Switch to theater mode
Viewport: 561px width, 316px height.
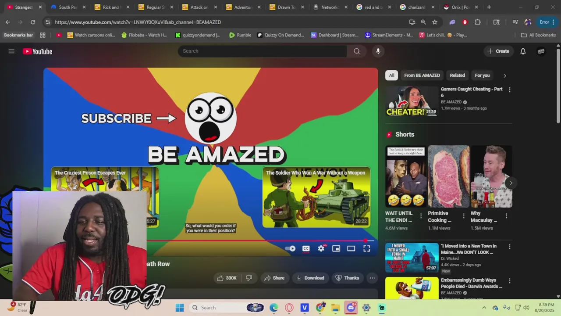tap(351, 248)
